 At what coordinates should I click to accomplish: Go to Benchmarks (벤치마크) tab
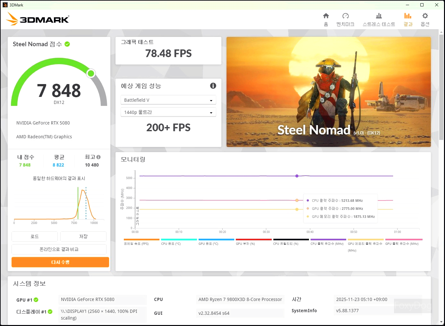tap(346, 20)
